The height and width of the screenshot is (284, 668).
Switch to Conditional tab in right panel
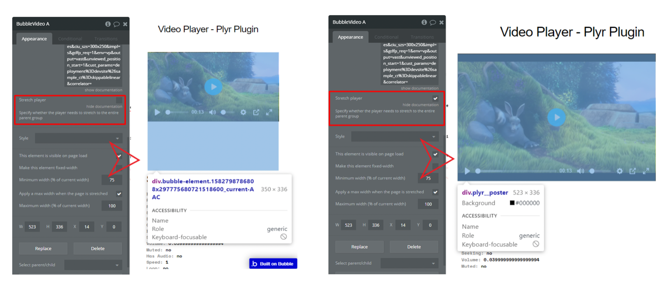coord(386,37)
